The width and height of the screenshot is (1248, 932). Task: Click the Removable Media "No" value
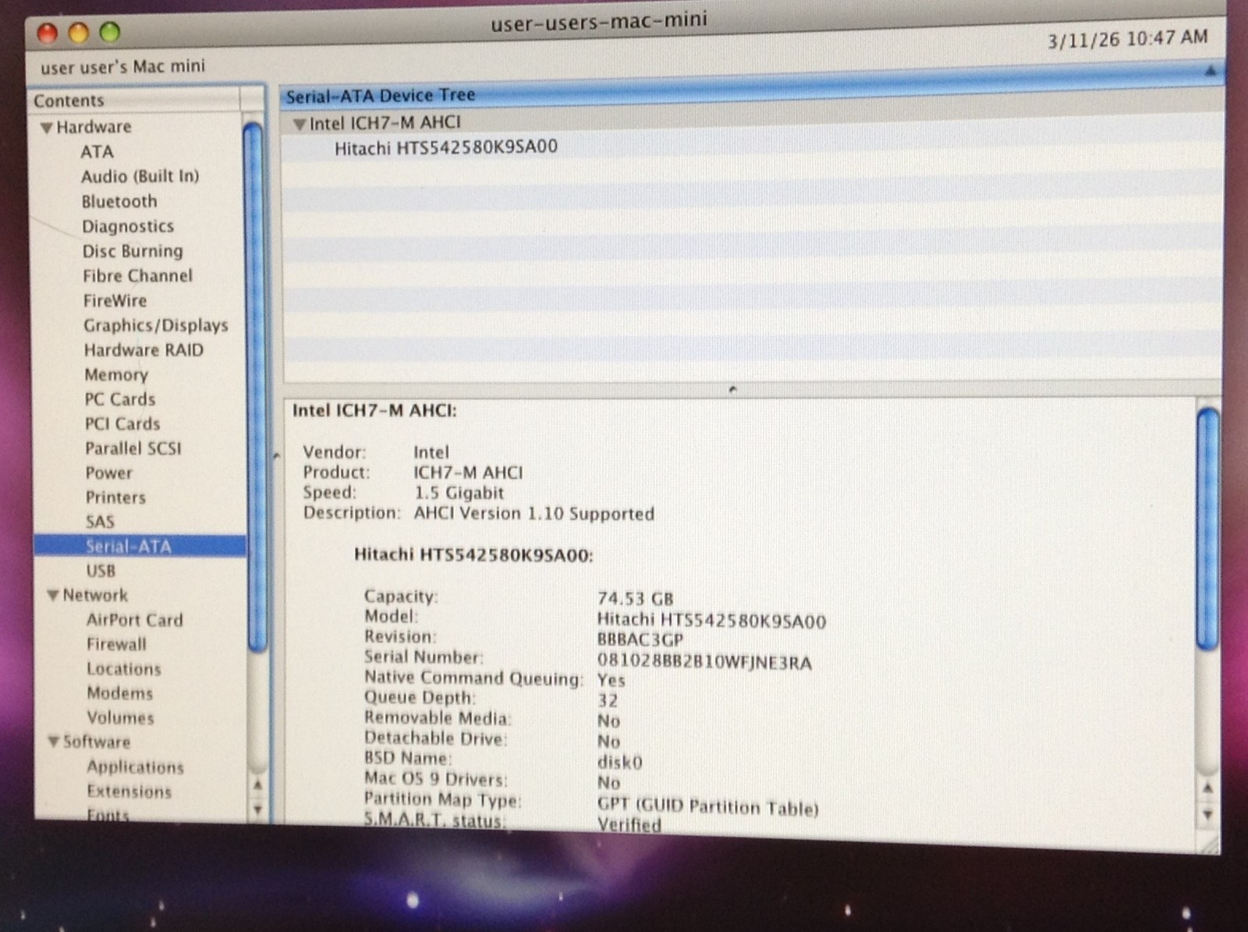tap(609, 721)
